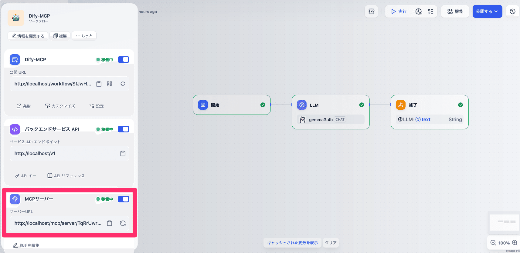
Task: Click the 開始 node green status check
Action: coord(263,105)
